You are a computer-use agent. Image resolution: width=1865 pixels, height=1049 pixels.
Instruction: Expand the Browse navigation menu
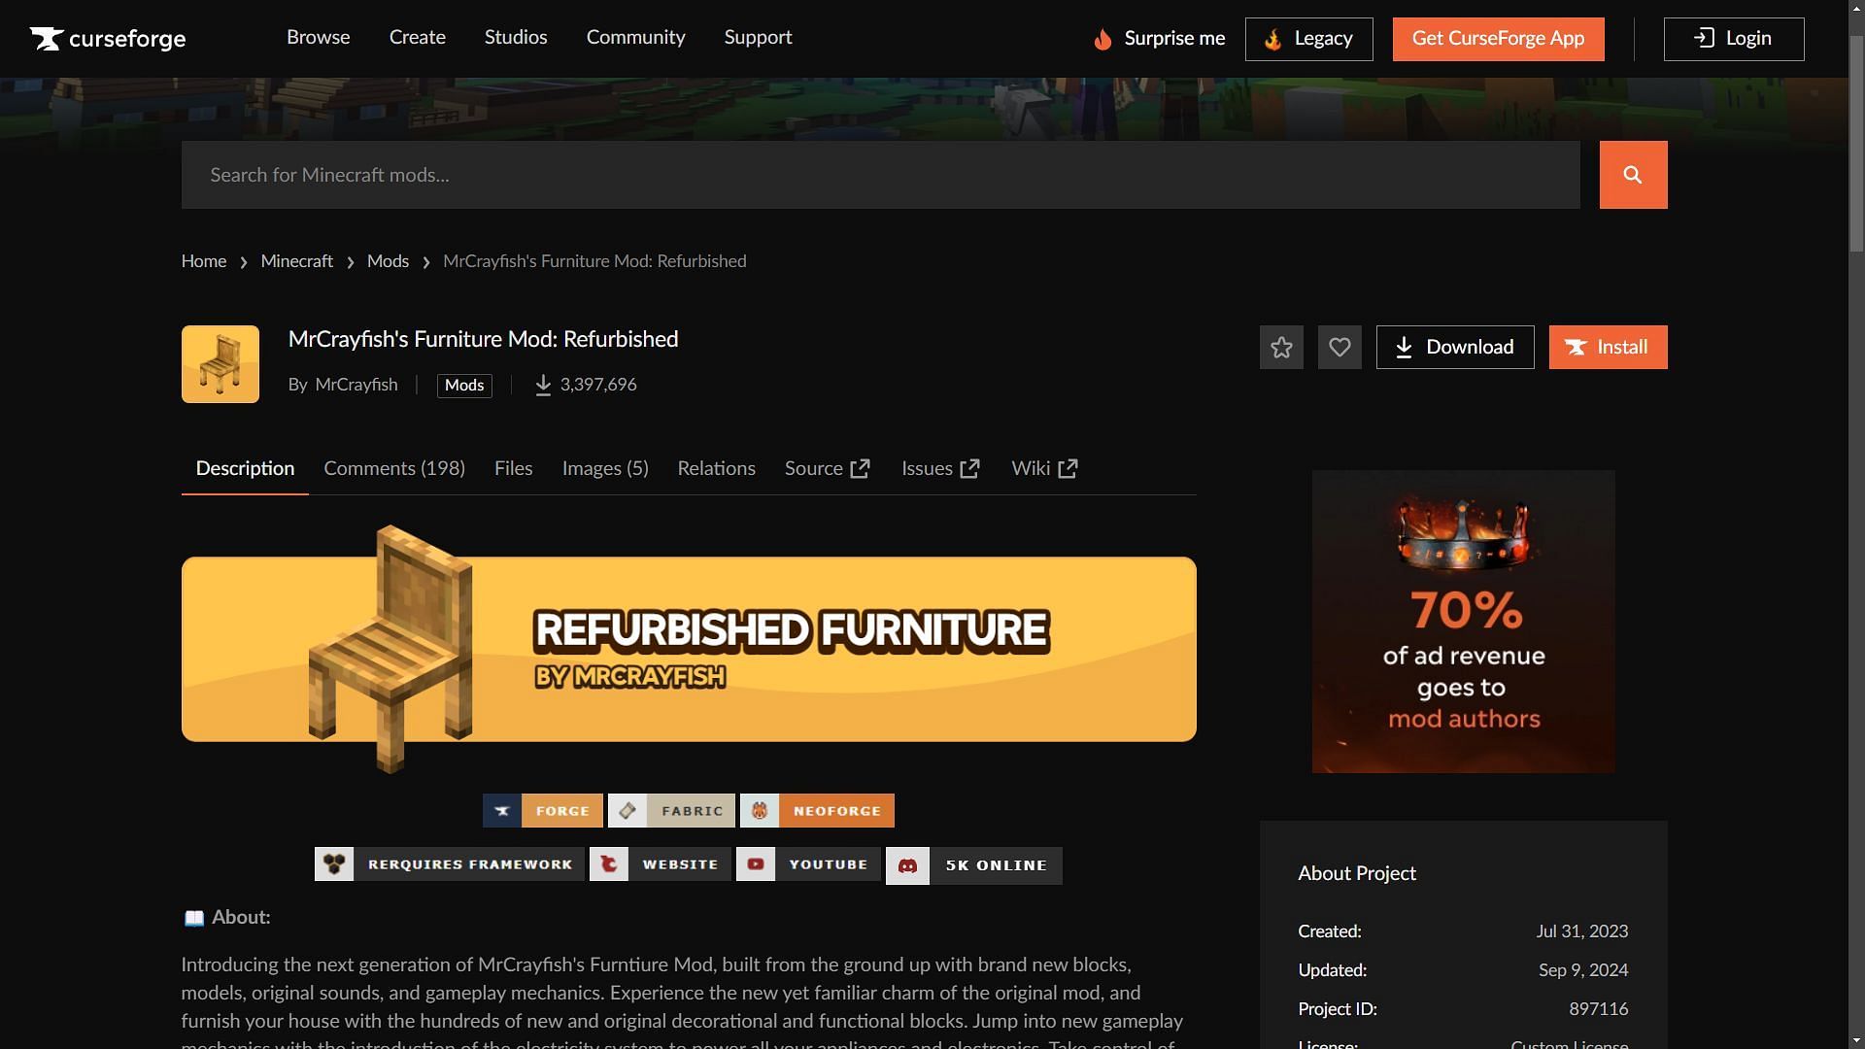[318, 39]
